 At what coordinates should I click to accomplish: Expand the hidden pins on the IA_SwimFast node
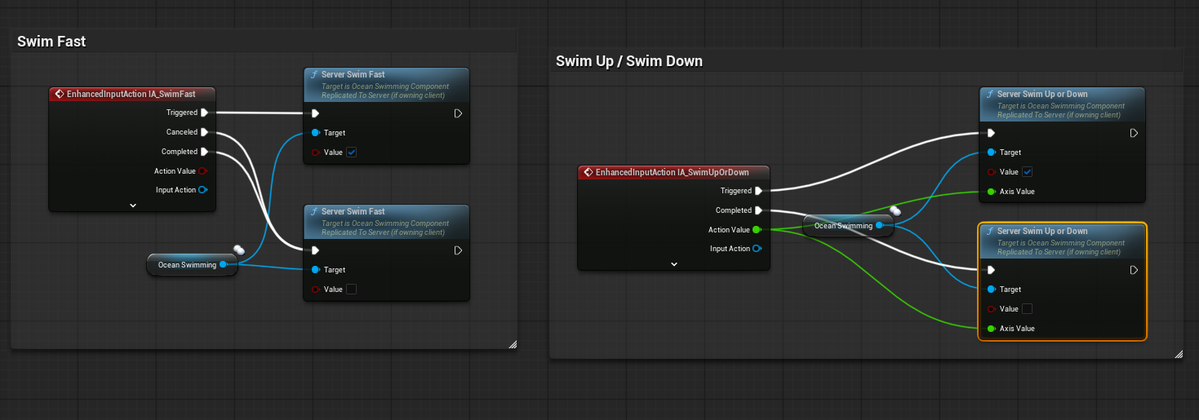pyautogui.click(x=133, y=206)
